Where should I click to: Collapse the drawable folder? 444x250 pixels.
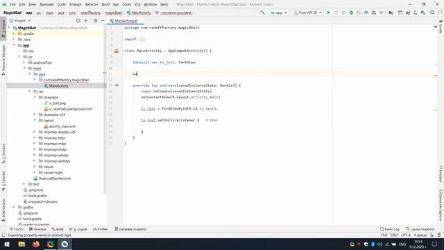pos(35,97)
